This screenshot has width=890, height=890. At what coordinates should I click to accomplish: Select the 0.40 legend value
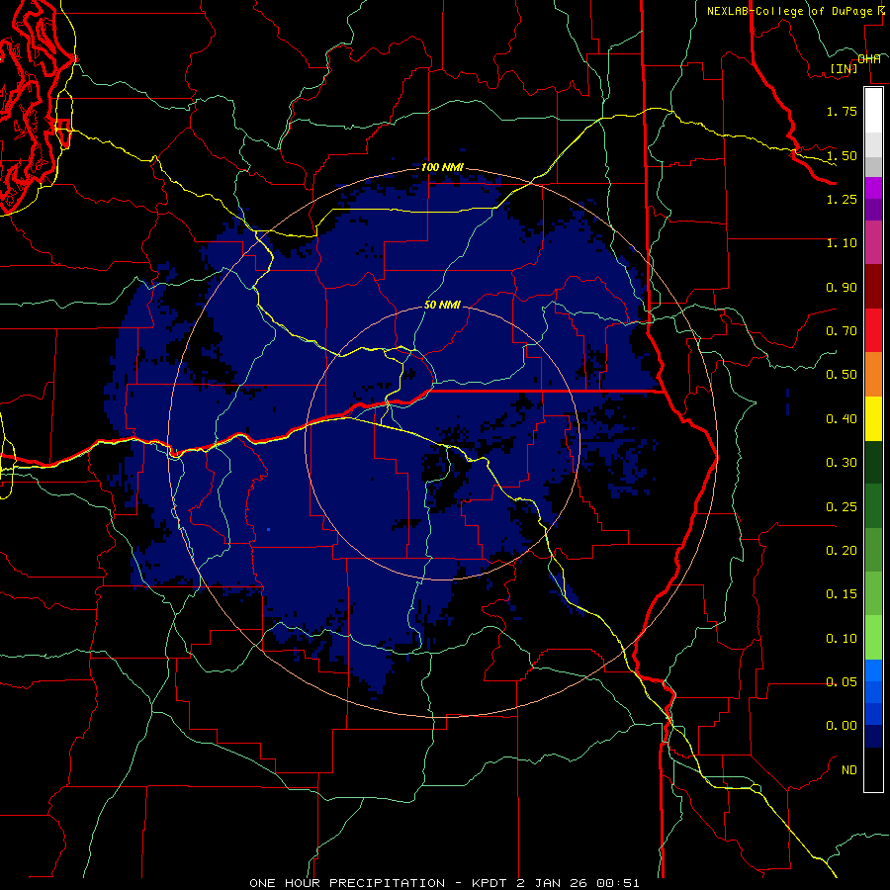tap(842, 419)
